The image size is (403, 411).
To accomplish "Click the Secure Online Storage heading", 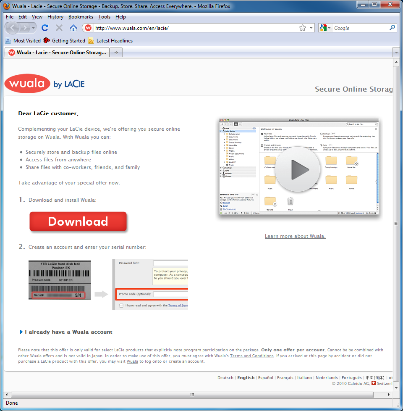I will click(353, 89).
